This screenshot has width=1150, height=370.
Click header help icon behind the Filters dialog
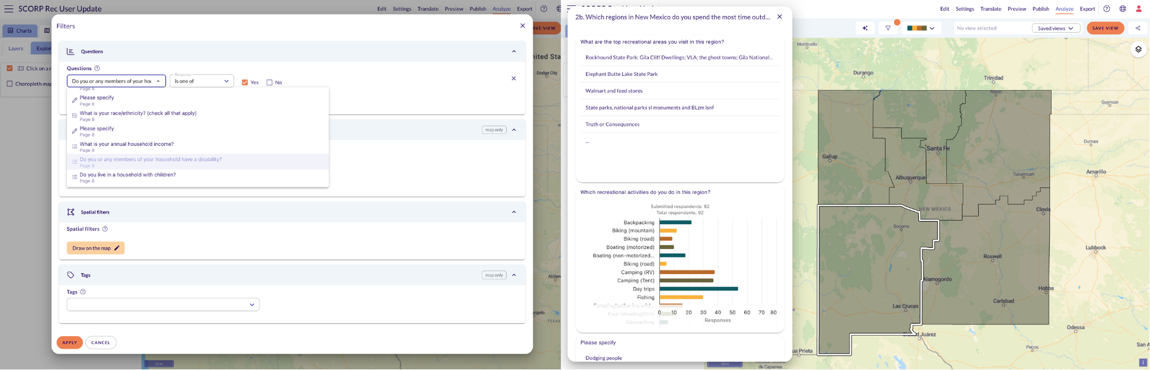pyautogui.click(x=544, y=9)
